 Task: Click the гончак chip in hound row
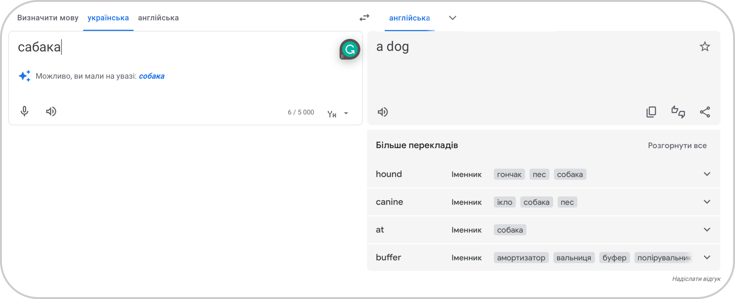click(x=509, y=174)
